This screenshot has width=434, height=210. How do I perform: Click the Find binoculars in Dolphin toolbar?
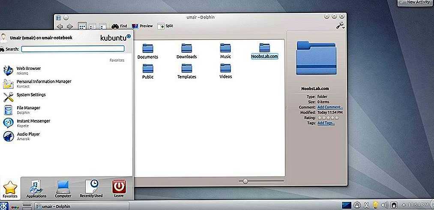click(119, 26)
